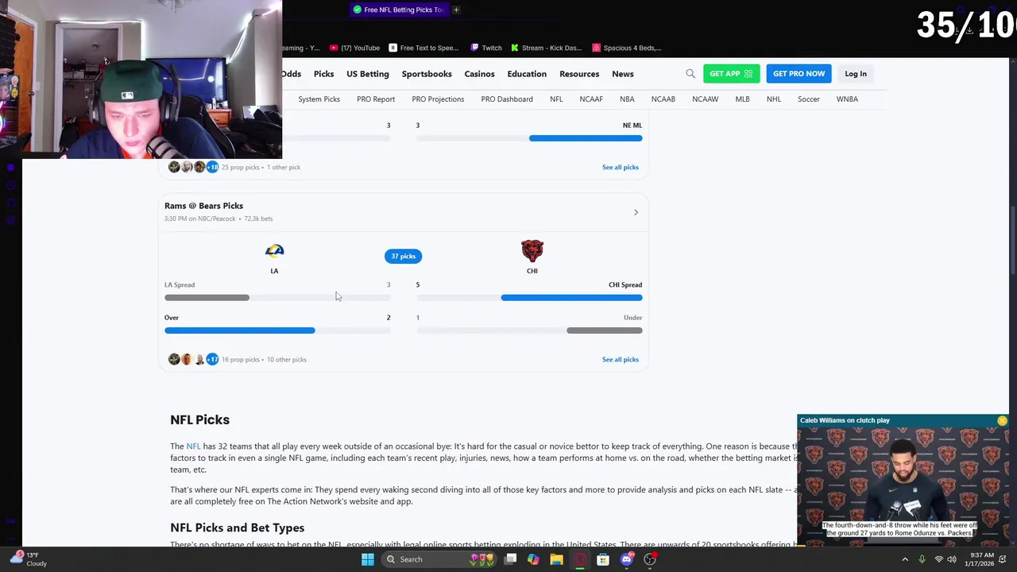1017x572 pixels.
Task: Open the Wi-Fi network tray icon
Action: tap(939, 559)
